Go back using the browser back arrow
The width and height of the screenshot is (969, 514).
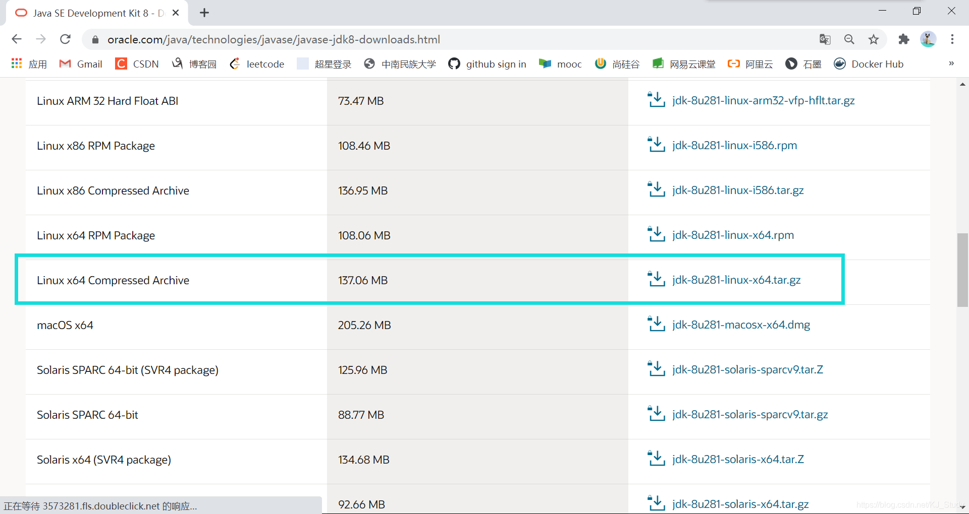(17, 39)
